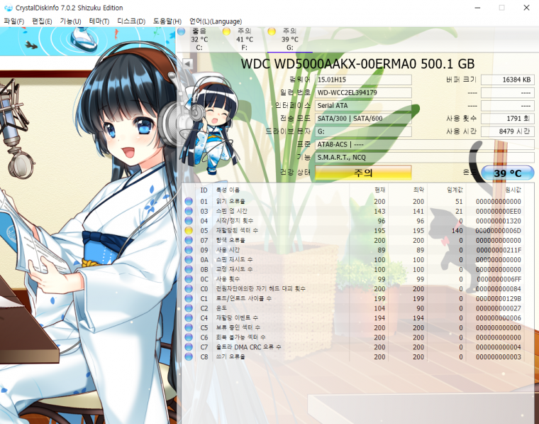
Task: Click the status orb for attribute C1
Action: click(189, 298)
